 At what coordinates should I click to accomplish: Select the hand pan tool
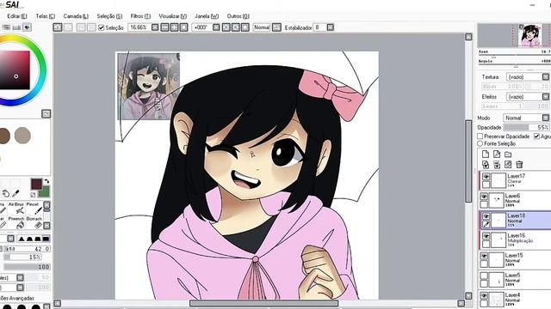click(x=6, y=193)
